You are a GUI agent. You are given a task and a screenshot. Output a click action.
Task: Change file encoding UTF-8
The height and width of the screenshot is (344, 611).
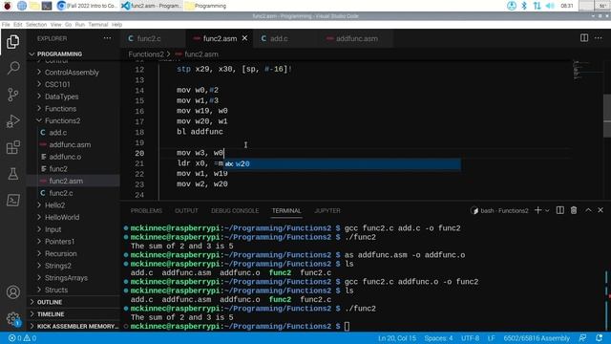point(471,338)
